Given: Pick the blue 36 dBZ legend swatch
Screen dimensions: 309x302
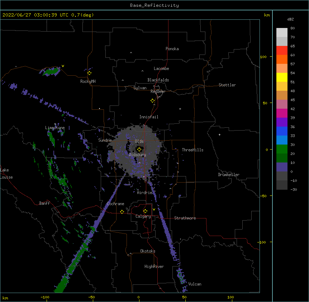Looking at the screenshot, I should click(282, 131).
